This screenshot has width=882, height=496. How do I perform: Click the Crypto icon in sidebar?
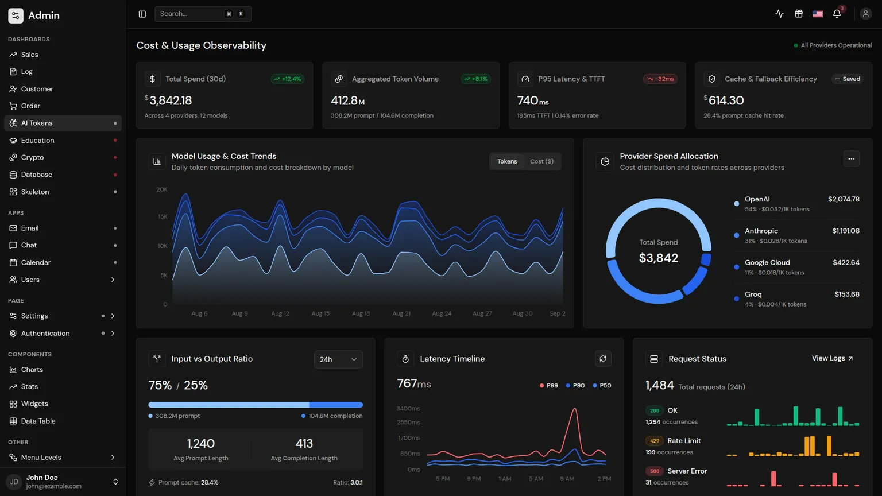coord(13,157)
